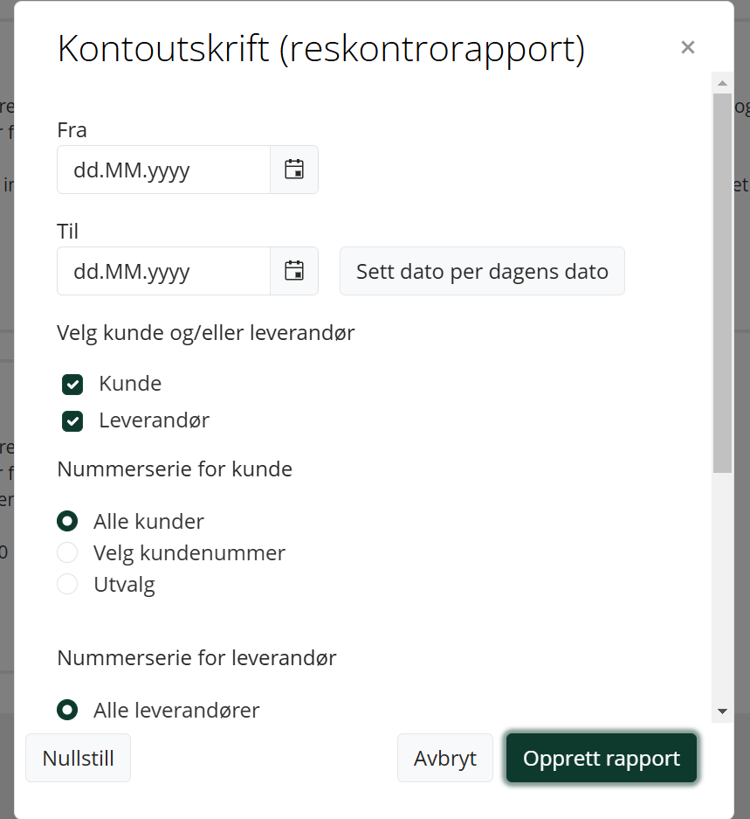The width and height of the screenshot is (750, 819).
Task: Click Opprett rapport to generate report
Action: coord(602,758)
